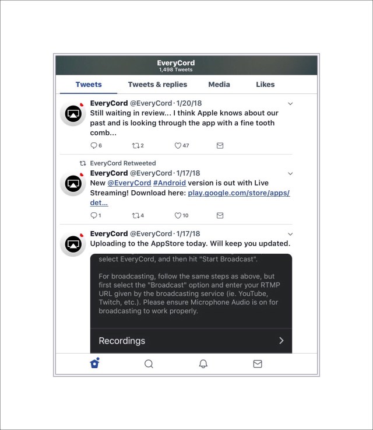Open the Notifications bell icon
This screenshot has height=430, width=373.
203,364
